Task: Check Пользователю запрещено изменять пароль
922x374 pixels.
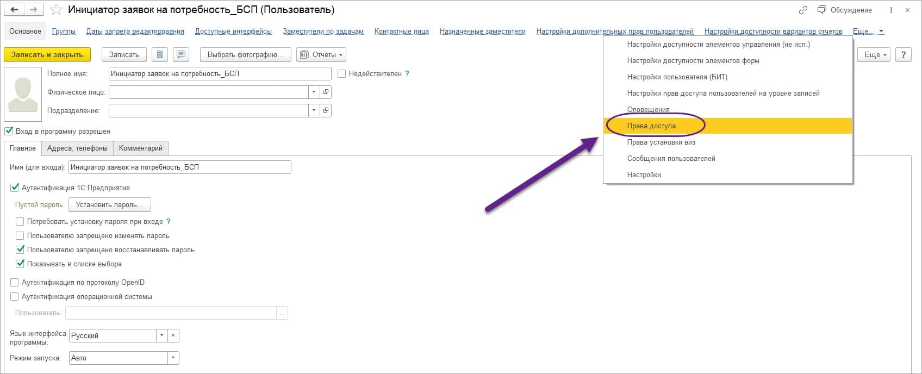Action: 20,235
